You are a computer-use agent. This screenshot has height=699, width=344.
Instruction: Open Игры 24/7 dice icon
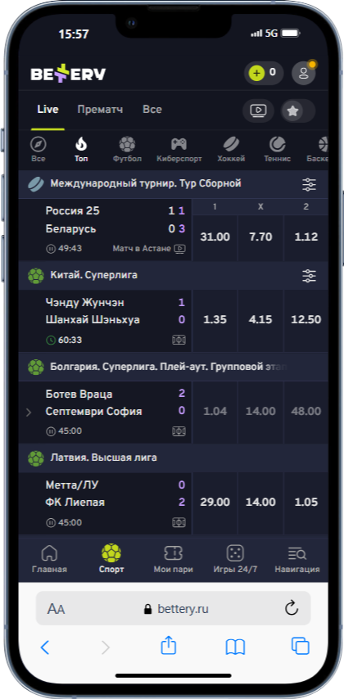[235, 553]
